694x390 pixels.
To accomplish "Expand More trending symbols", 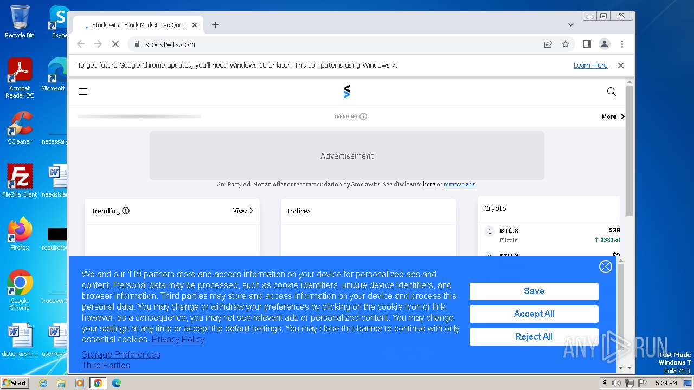I will click(613, 116).
